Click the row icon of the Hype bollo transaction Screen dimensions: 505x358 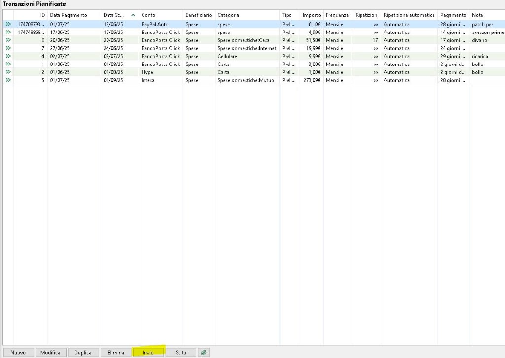[x=8, y=72]
